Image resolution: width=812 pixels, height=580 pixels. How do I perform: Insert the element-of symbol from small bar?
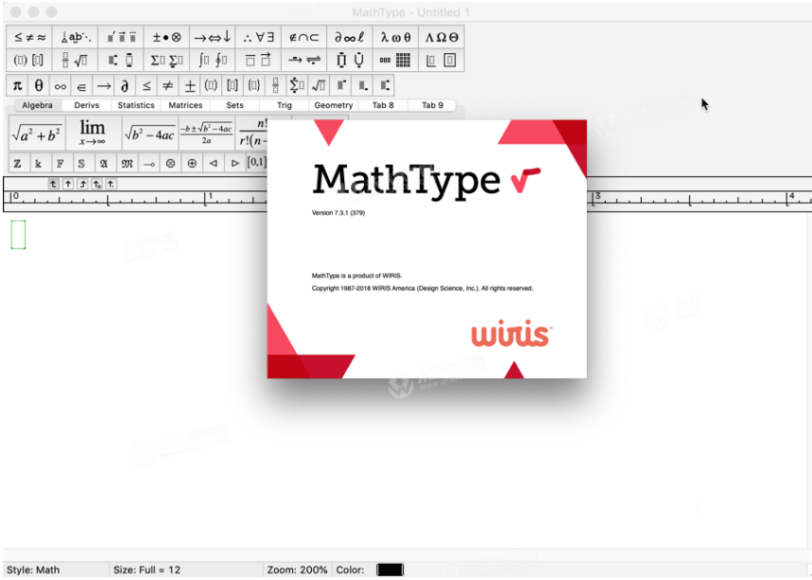82,85
